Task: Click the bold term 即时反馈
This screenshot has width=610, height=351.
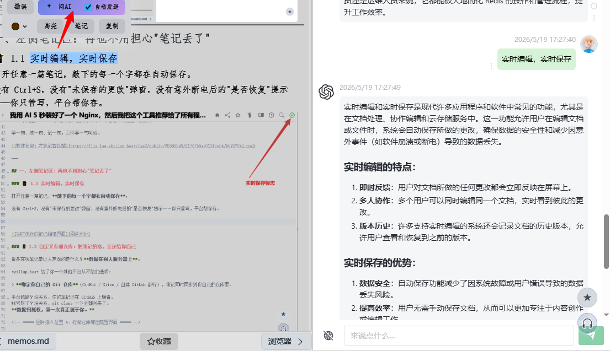Action: coord(374,187)
